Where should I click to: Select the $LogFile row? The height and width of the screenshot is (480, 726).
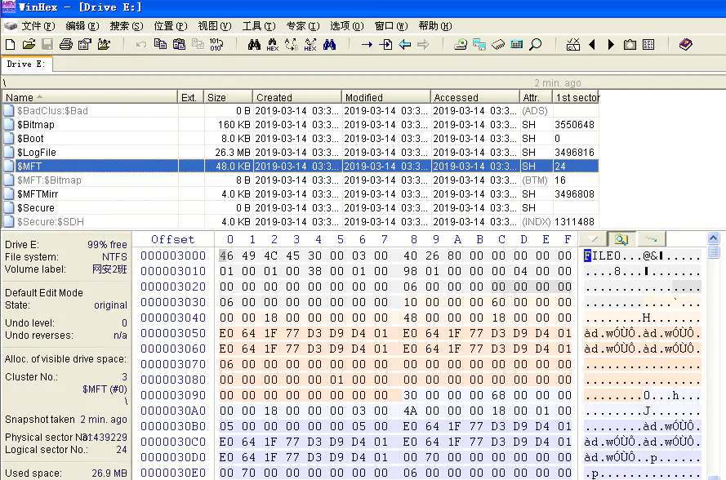pyautogui.click(x=301, y=153)
